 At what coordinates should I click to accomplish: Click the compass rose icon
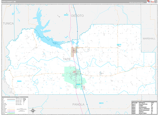click(33, 111)
